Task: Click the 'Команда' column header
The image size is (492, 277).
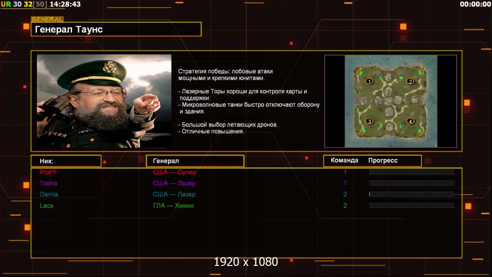Action: click(344, 160)
